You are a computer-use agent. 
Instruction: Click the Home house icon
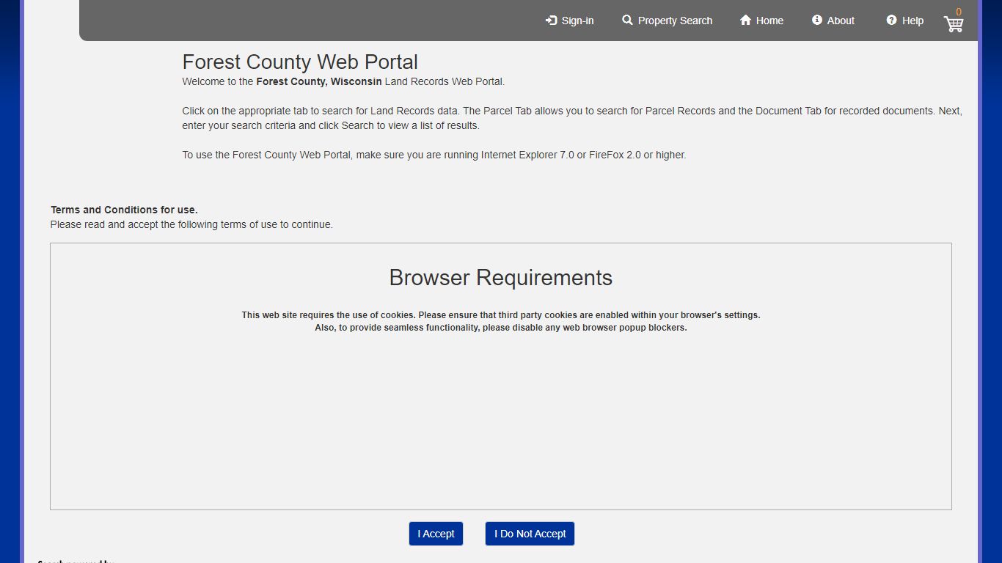pyautogui.click(x=746, y=21)
